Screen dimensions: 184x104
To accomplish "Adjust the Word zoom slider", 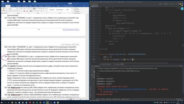I will [x=80, y=99].
